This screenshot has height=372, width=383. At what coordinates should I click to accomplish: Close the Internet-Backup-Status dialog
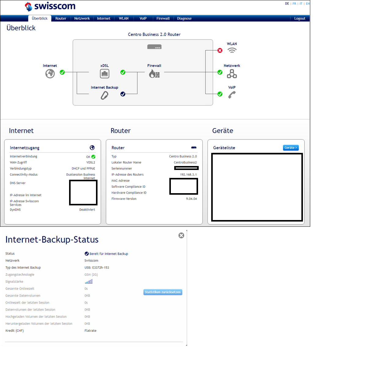[x=181, y=235]
